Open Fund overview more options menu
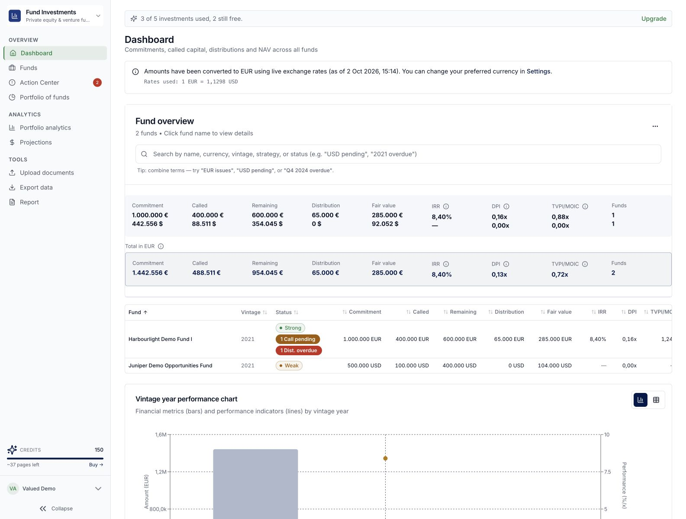The width and height of the screenshot is (686, 519). click(655, 126)
